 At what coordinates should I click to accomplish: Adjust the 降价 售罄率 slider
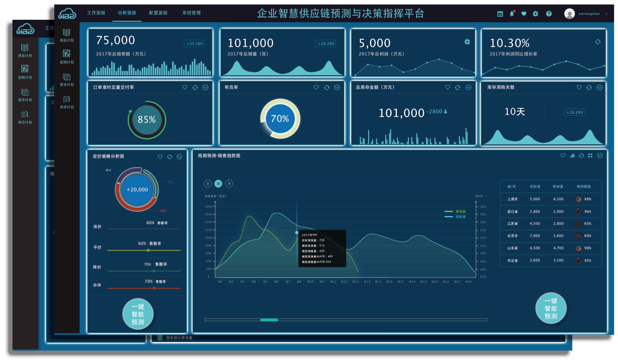tap(154, 271)
